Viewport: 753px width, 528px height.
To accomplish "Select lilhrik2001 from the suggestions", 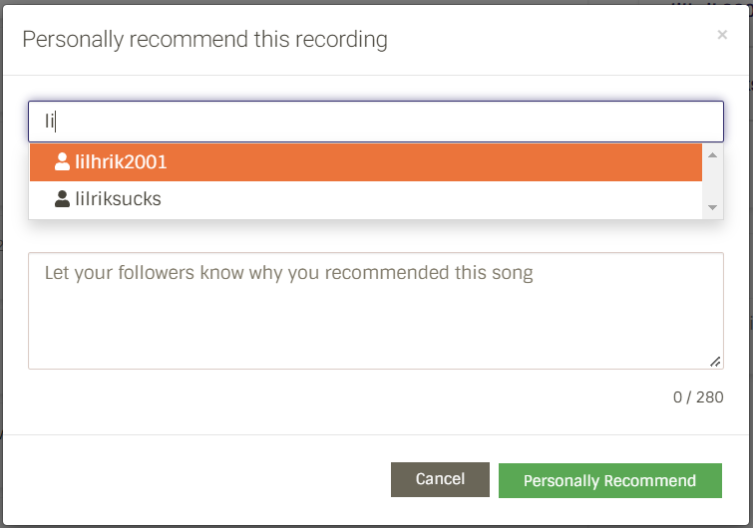I will point(122,161).
